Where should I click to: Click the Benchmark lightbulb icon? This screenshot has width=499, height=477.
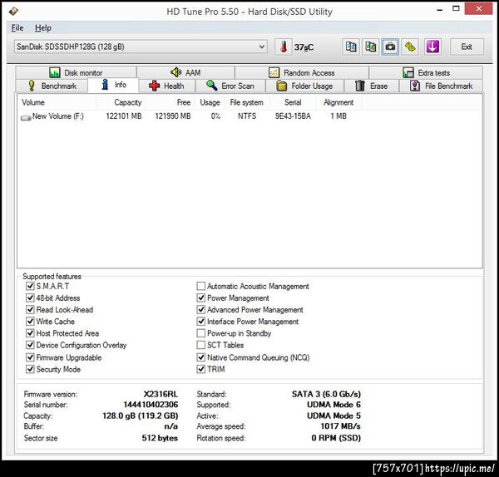click(x=32, y=86)
